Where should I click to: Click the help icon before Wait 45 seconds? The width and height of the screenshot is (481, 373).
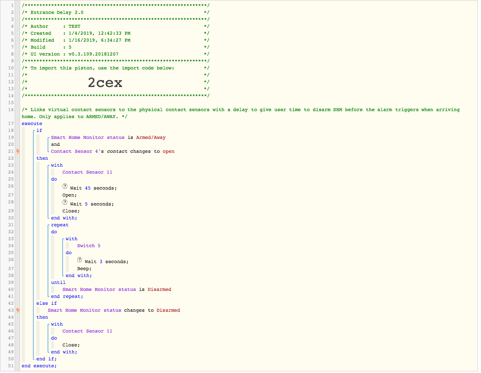coord(65,186)
